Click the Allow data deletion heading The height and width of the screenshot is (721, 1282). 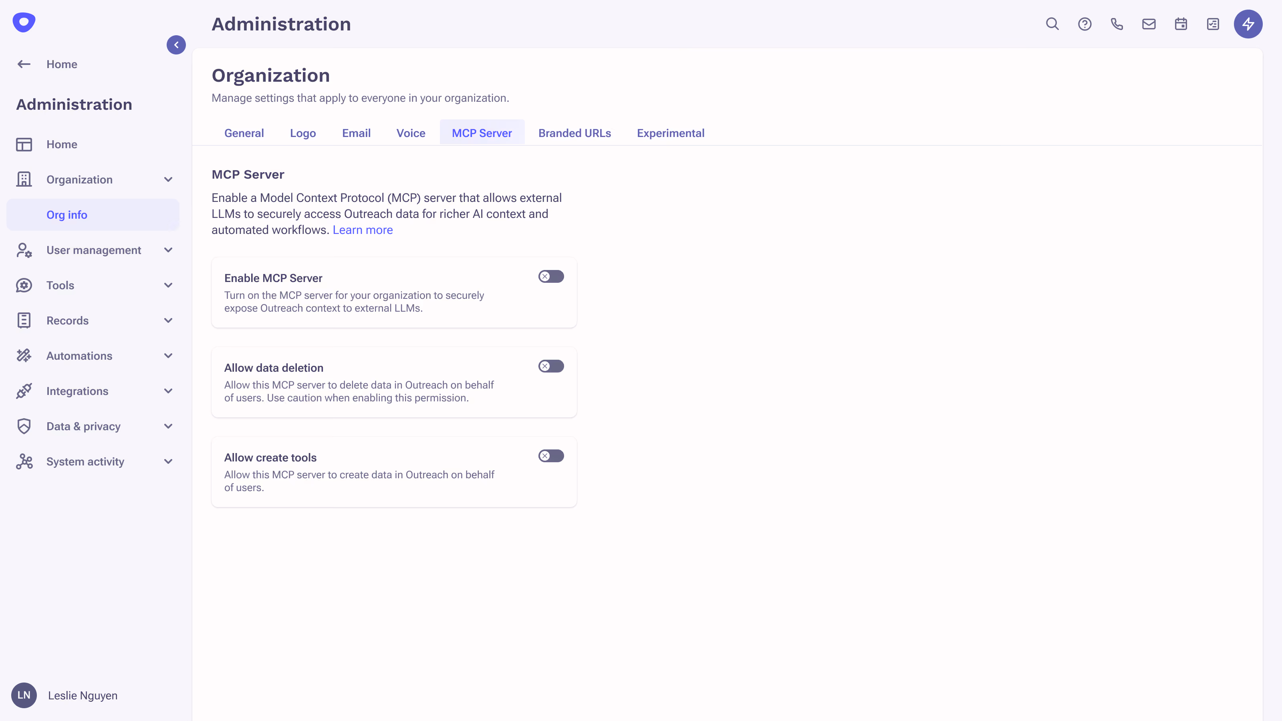coord(274,368)
